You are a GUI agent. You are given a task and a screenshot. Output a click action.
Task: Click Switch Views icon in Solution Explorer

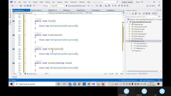(x=135, y=14)
